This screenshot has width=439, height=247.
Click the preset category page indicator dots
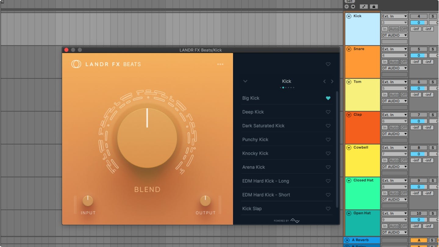click(x=287, y=88)
